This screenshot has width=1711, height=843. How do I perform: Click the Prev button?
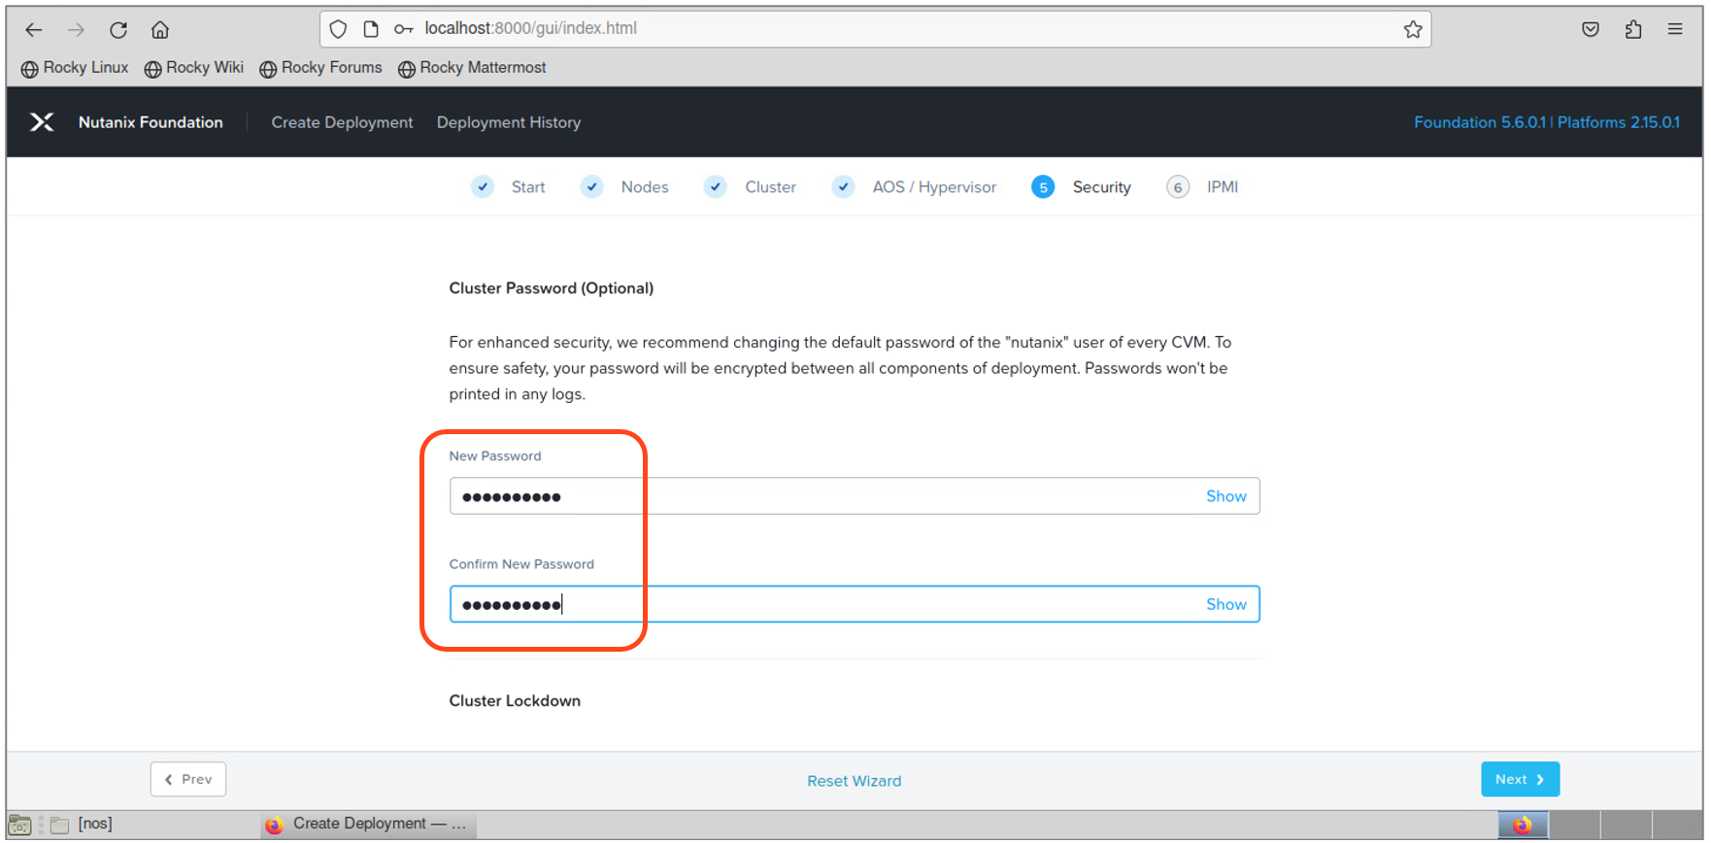[188, 779]
